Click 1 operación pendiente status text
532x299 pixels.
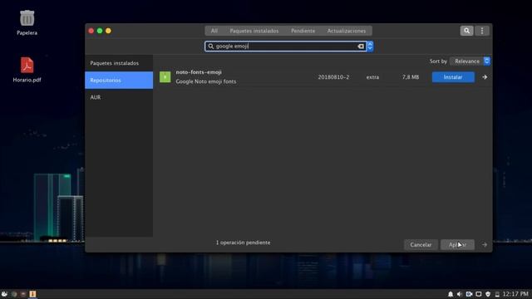(243, 243)
